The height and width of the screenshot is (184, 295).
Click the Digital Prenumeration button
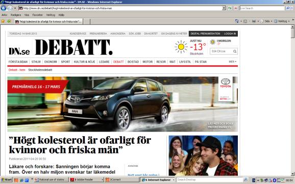[205, 34]
